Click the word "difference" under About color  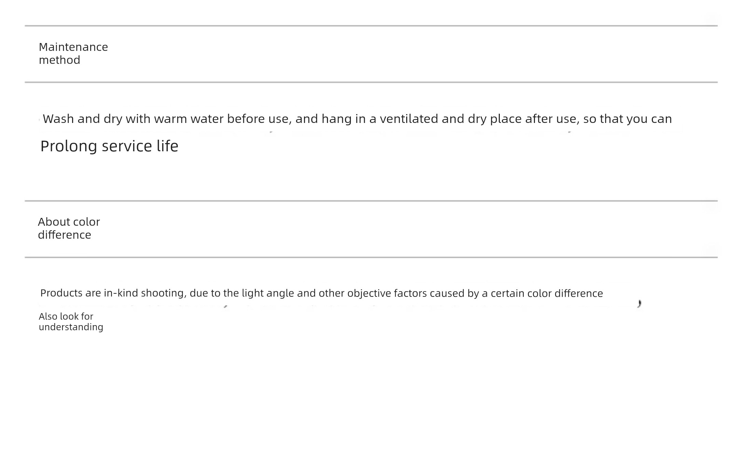64,235
